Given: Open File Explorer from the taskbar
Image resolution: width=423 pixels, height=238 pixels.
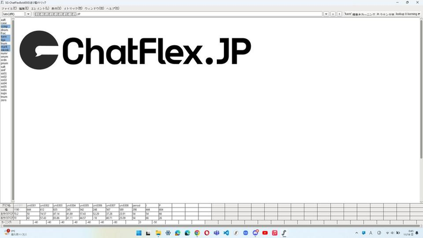Looking at the screenshot, I should pos(159,233).
